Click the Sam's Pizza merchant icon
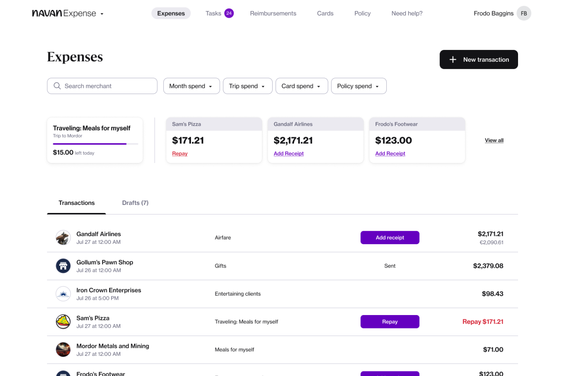This screenshot has height=376, width=565. click(63, 322)
